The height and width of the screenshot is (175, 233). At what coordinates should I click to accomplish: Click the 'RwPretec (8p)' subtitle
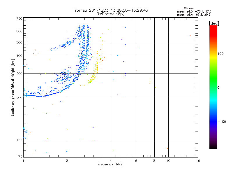[110, 14]
